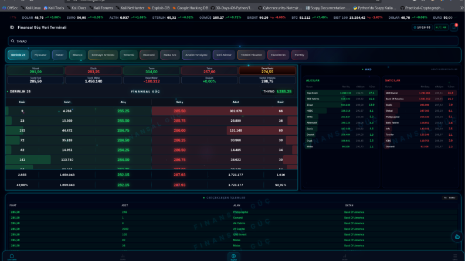Open the bar chart icon in bottom bar
465x261 pixels.
(123, 257)
